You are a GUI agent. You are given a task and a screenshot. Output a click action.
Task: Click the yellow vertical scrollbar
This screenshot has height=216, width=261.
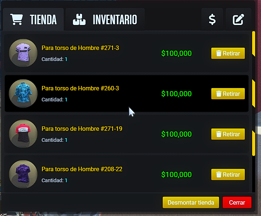(254, 93)
